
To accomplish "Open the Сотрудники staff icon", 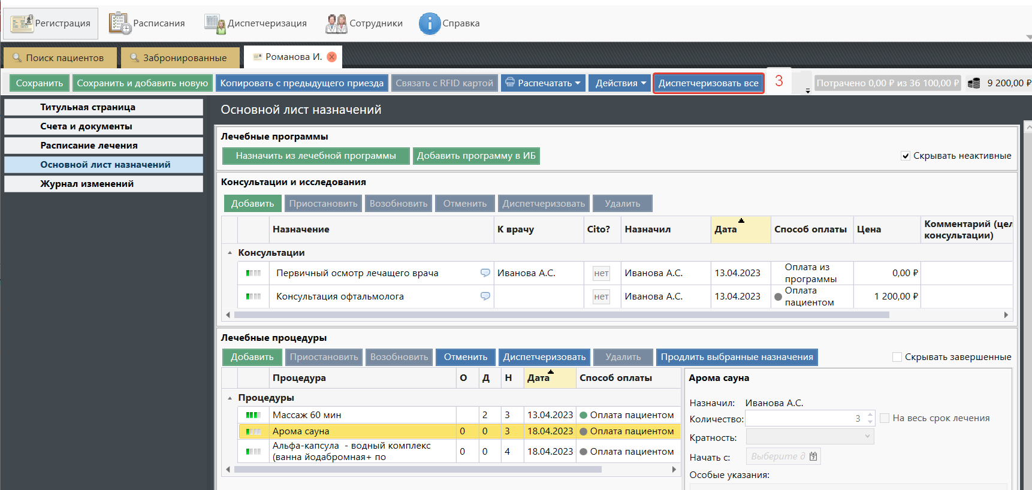I will [336, 23].
